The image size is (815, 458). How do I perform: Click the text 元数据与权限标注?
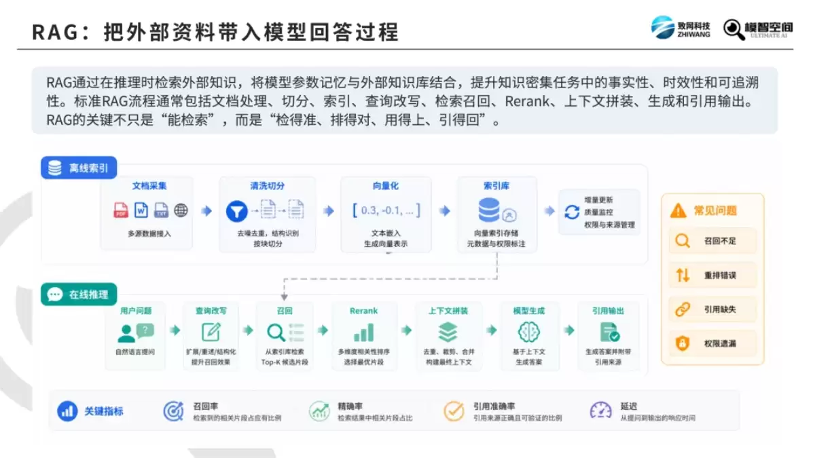[x=496, y=244]
